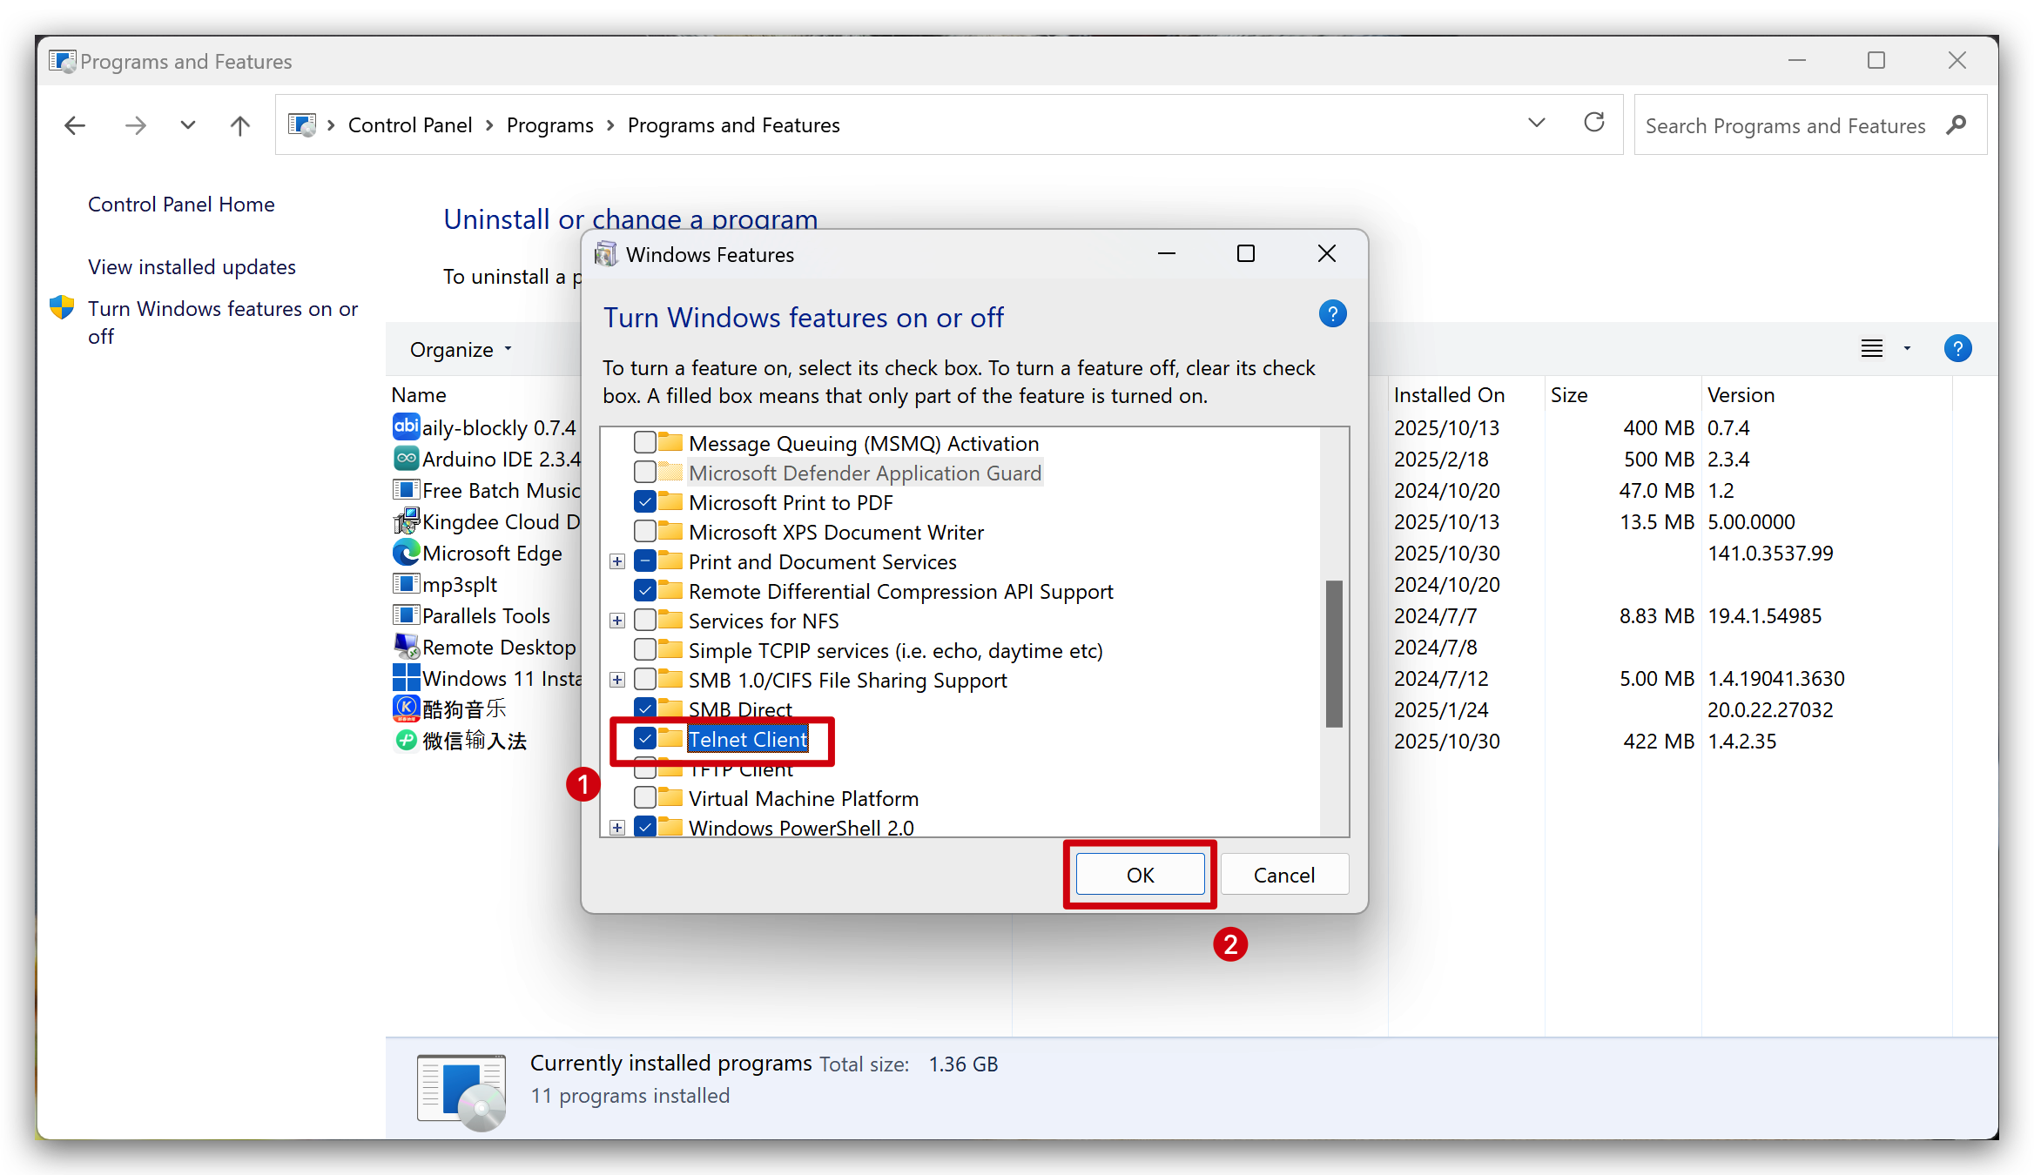
Task: Click the change view list icon
Action: (x=1871, y=349)
